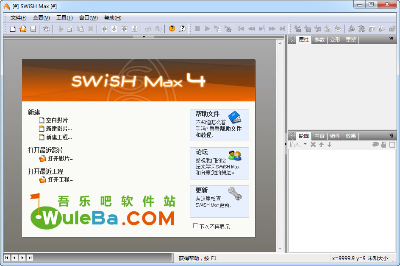Screen dimensions: 400x266
Task: Click the context help speech-bubble icon
Action: 182,28
